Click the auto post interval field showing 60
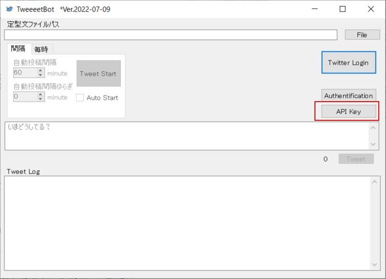 click(x=25, y=72)
